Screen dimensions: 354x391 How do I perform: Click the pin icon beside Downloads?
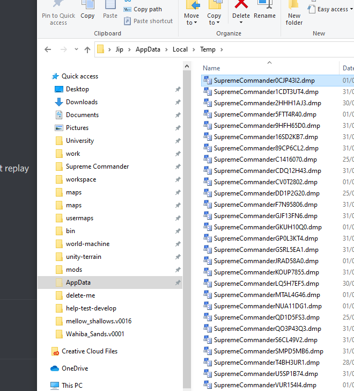pos(178,102)
